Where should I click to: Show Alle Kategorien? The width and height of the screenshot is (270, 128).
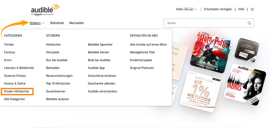click(x=15, y=99)
